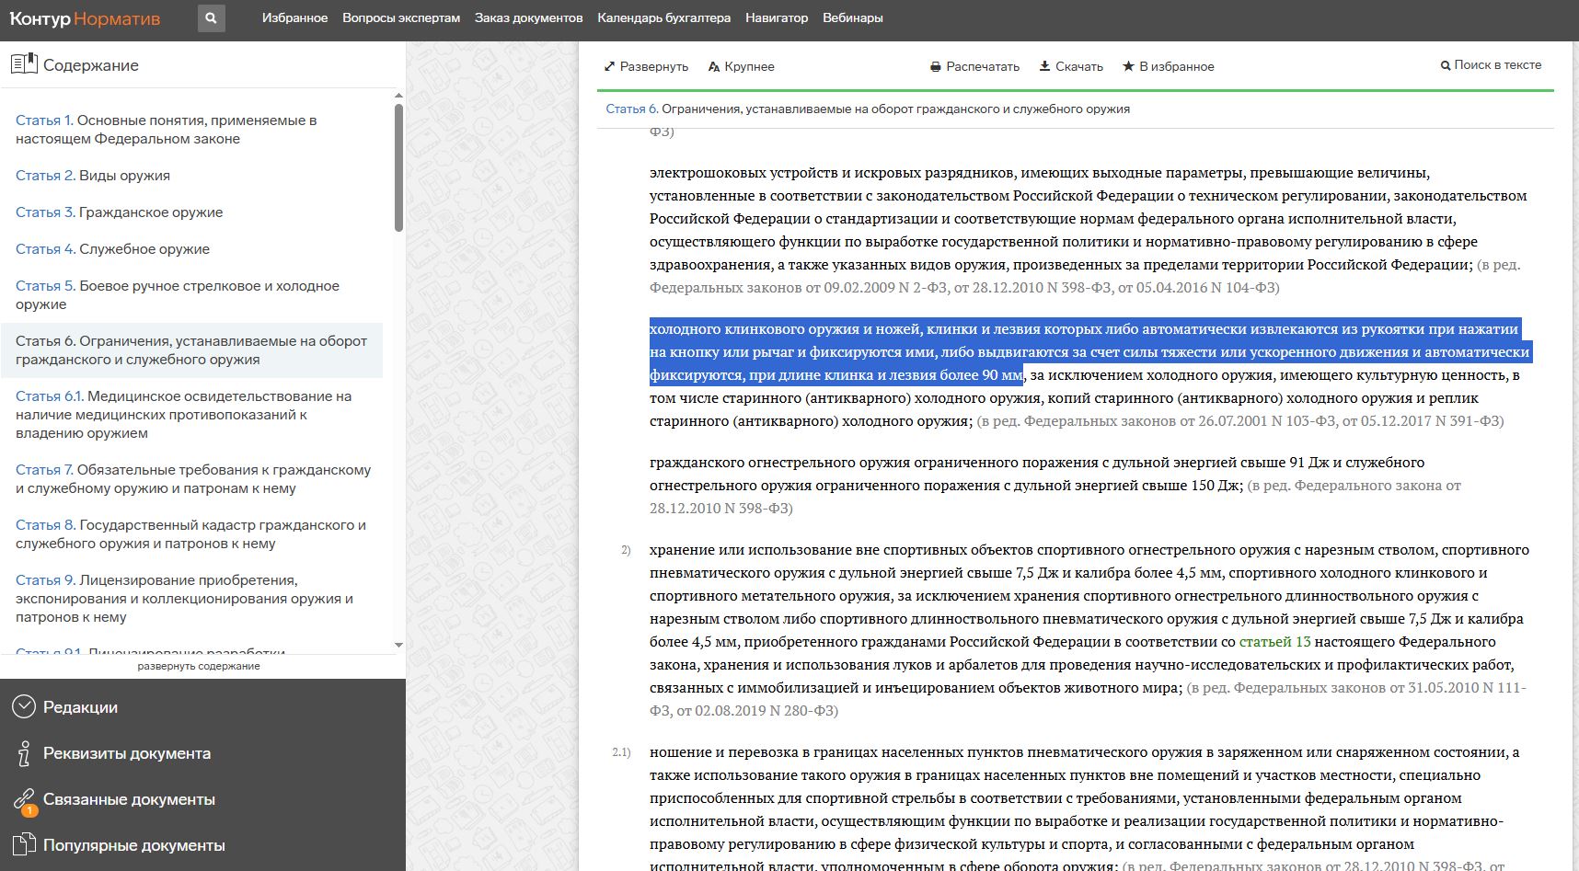Click the Развернуть expand arrows icon
Viewport: 1579px width, 871px height.
point(609,67)
